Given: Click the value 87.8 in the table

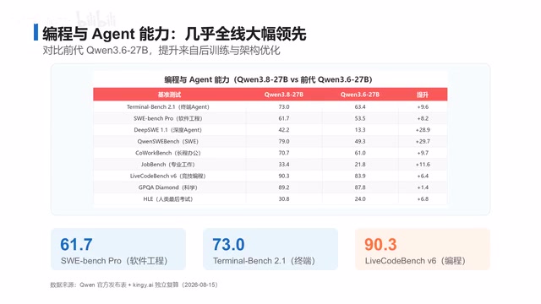Looking at the screenshot, I should coord(360,187).
